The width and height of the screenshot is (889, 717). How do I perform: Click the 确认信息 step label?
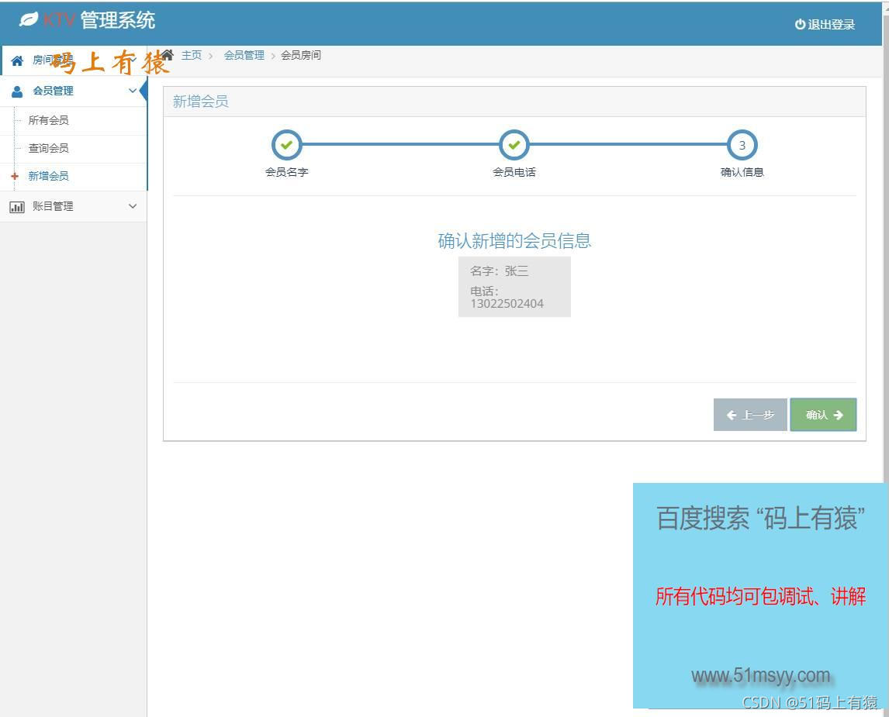(742, 172)
